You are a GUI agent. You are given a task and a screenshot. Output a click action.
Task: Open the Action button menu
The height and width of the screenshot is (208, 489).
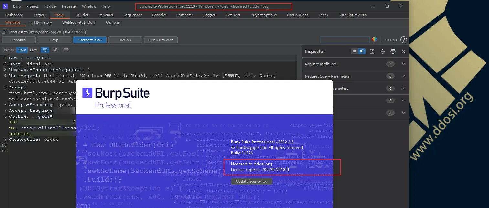coord(125,40)
